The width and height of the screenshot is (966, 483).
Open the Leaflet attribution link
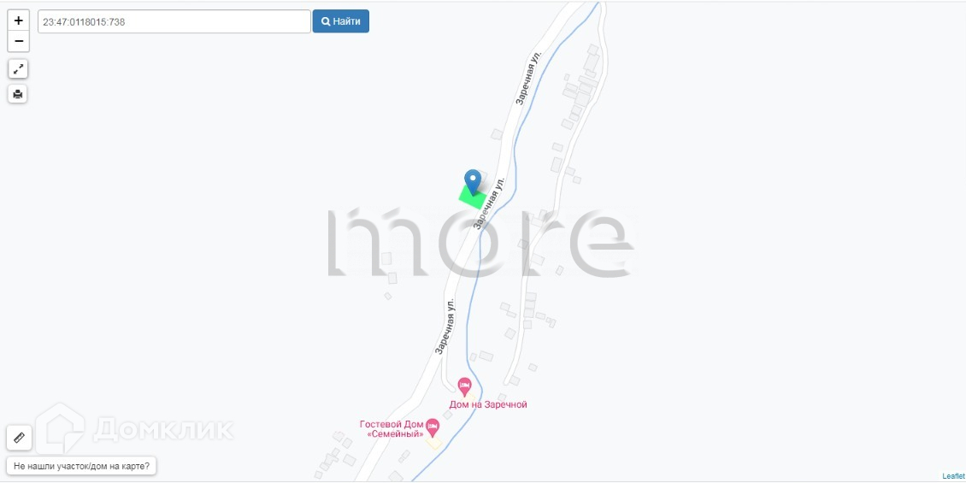pos(952,476)
